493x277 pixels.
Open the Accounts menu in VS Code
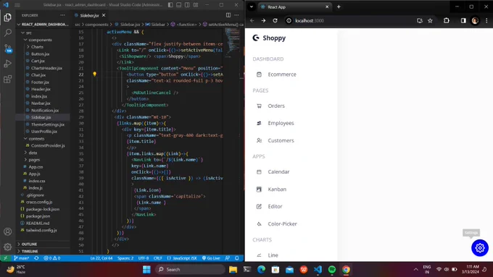7,232
